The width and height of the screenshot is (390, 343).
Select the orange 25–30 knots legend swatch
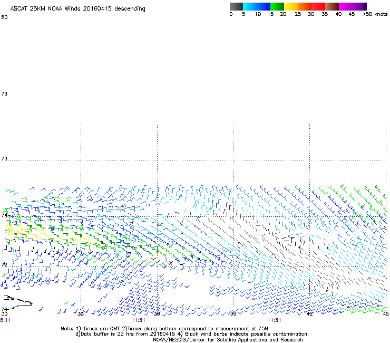(305, 6)
